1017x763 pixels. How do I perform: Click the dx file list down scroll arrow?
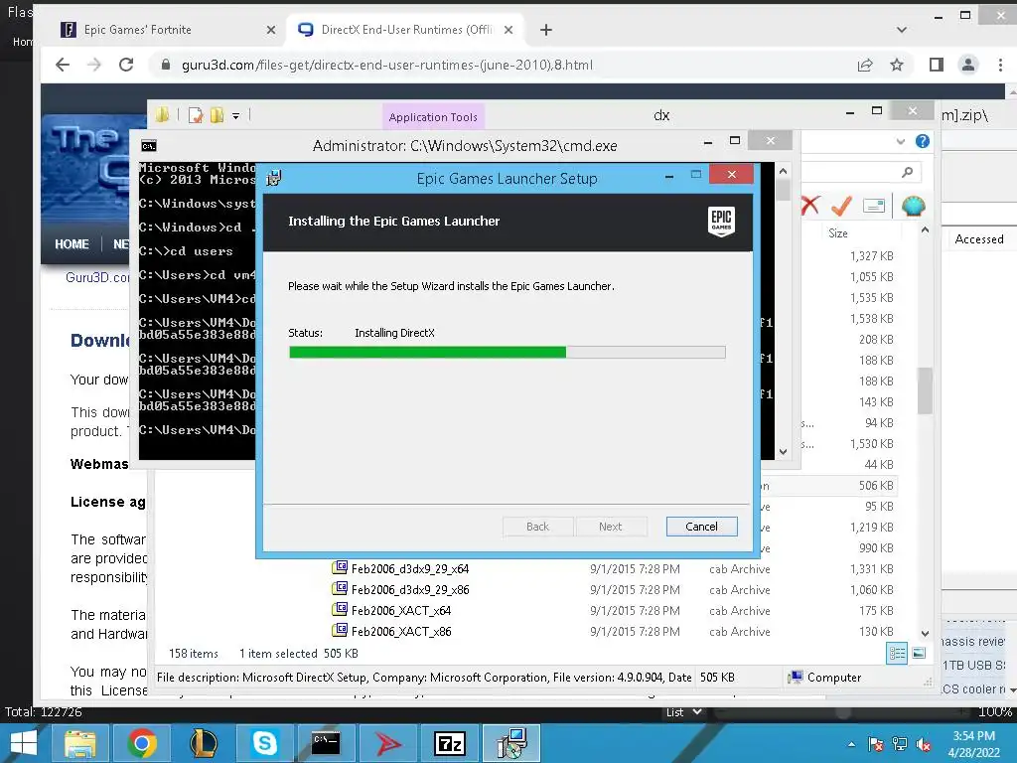tap(925, 633)
